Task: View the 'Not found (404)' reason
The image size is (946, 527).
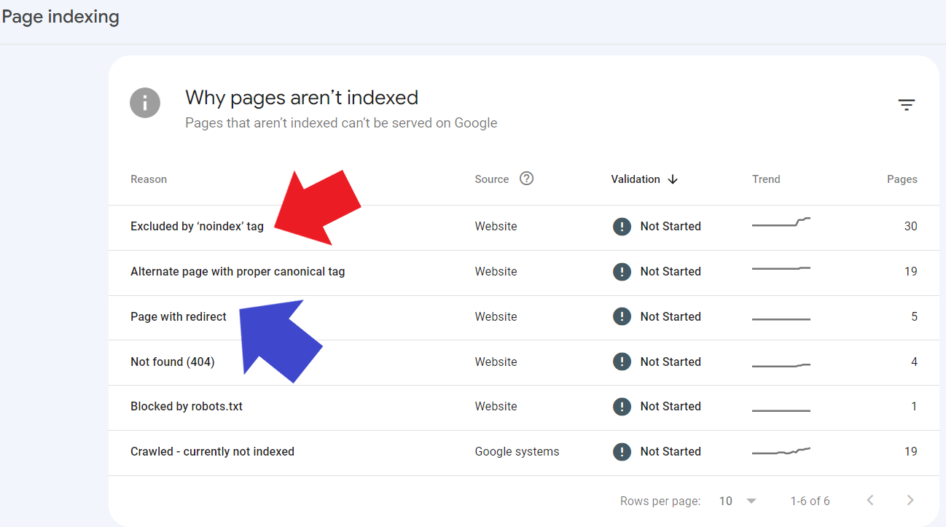Action: click(x=172, y=361)
